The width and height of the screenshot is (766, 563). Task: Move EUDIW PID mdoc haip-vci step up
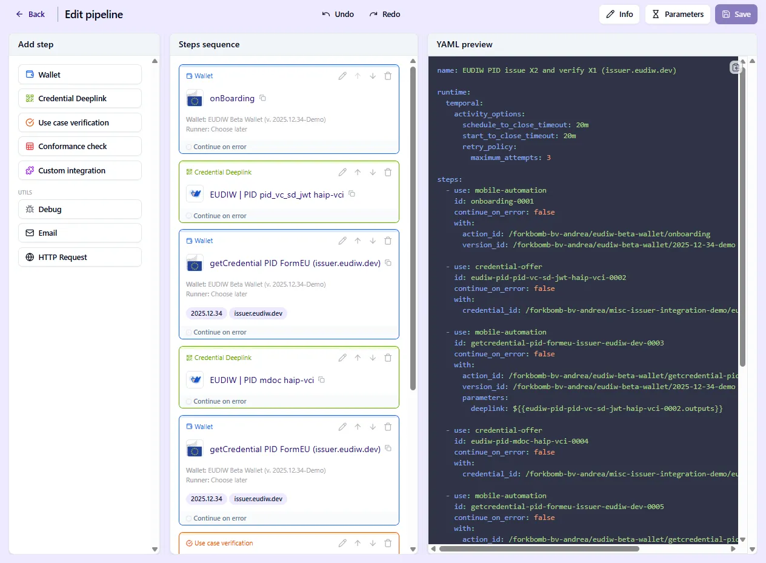point(358,358)
